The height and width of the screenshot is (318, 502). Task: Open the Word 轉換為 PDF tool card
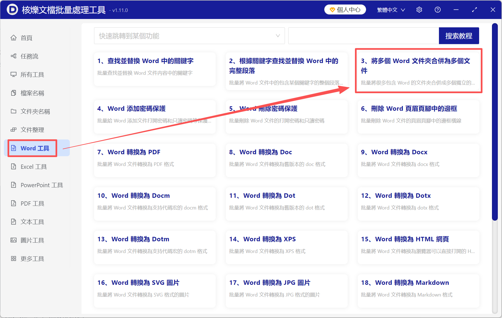[x=155, y=160]
